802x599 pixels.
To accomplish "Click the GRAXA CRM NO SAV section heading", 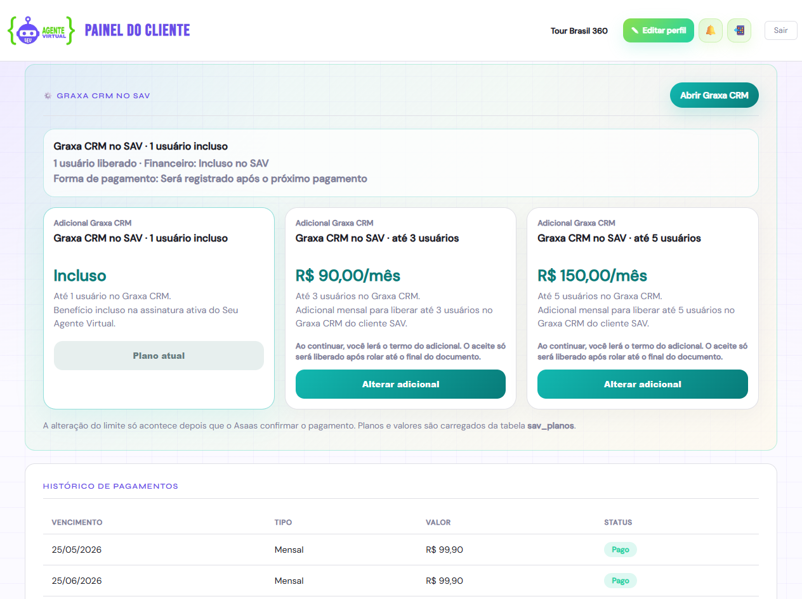I will point(103,96).
